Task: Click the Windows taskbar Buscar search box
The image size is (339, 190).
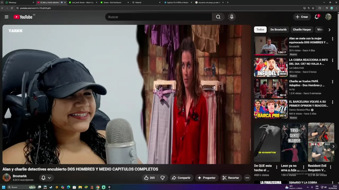Action: point(22,187)
